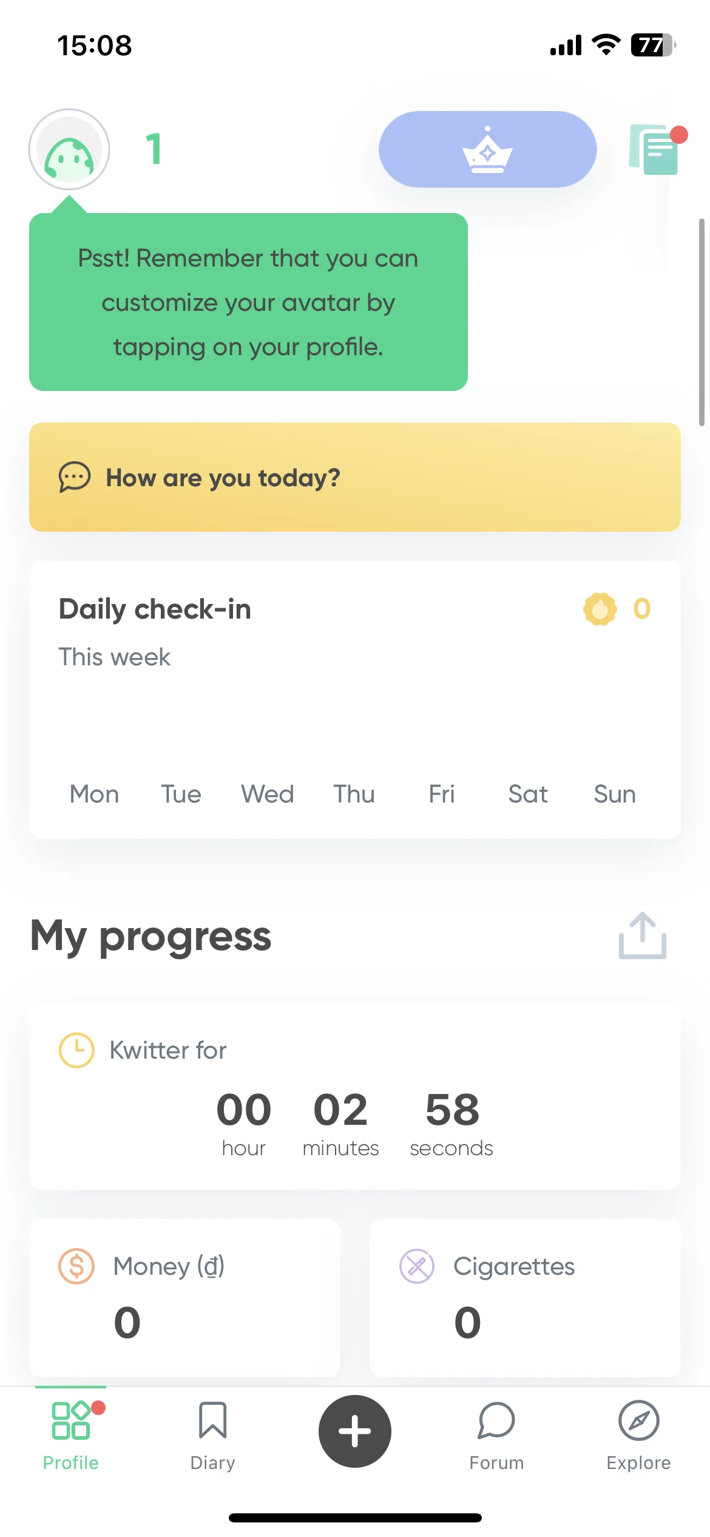Open the Explore tab
This screenshot has height=1537, width=710.
tap(638, 1436)
